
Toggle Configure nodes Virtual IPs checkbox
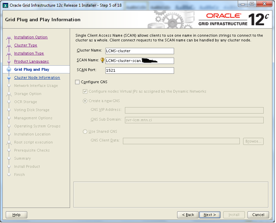[x=85, y=92]
